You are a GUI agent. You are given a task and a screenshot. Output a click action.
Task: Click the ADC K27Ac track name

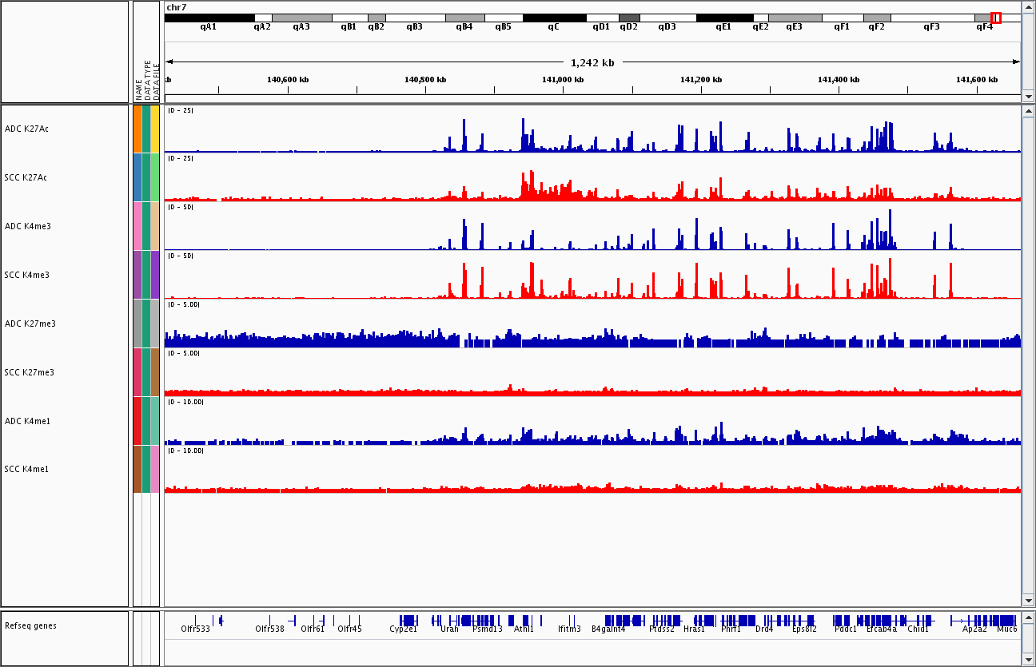click(x=26, y=129)
